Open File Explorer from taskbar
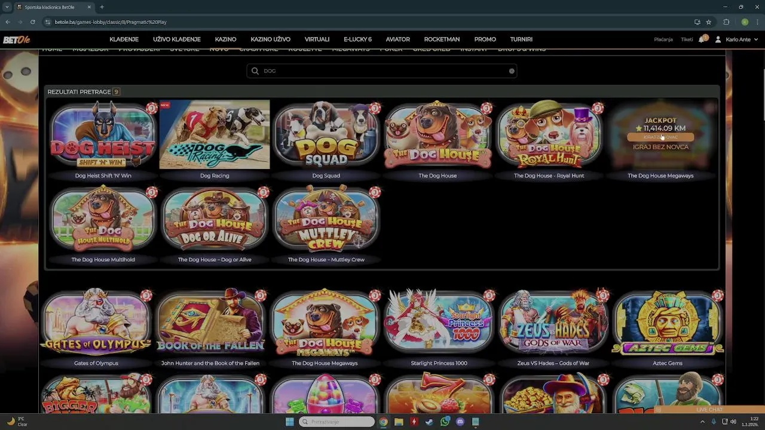 coord(399,422)
